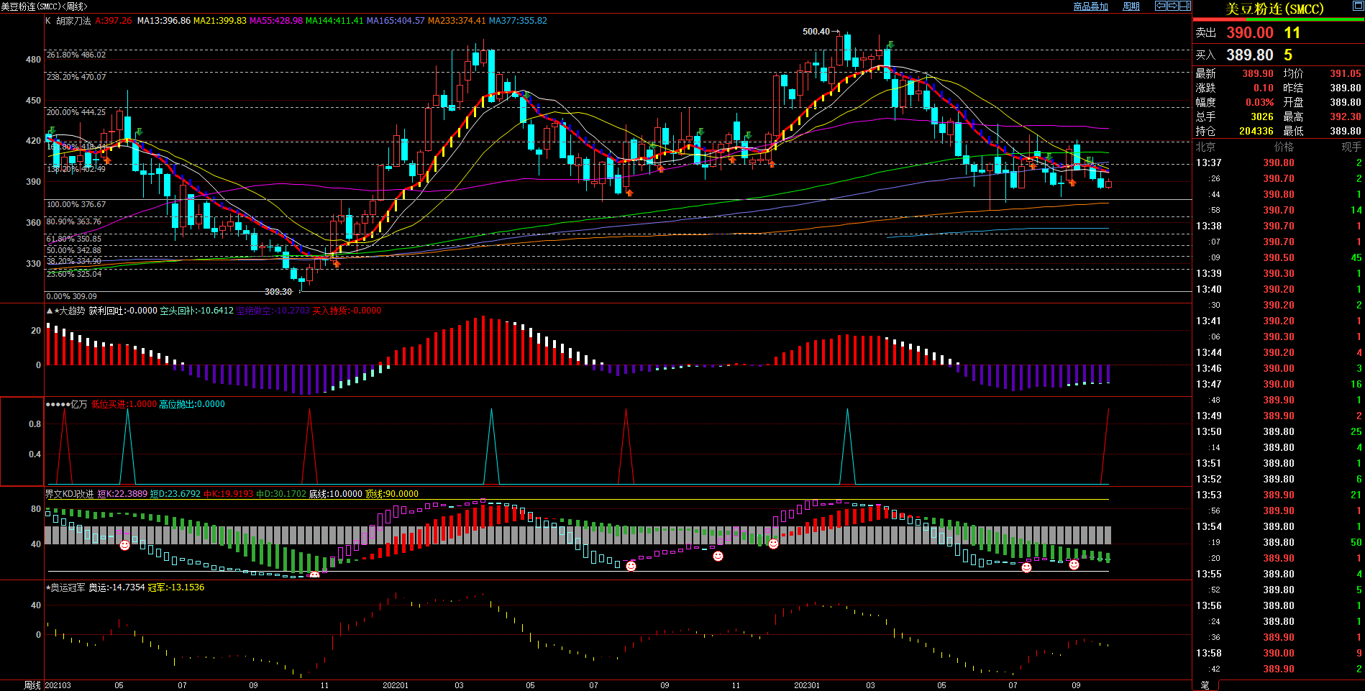Click the left arrow navigation icon
The height and width of the screenshot is (691, 1365).
pyautogui.click(x=1161, y=6)
